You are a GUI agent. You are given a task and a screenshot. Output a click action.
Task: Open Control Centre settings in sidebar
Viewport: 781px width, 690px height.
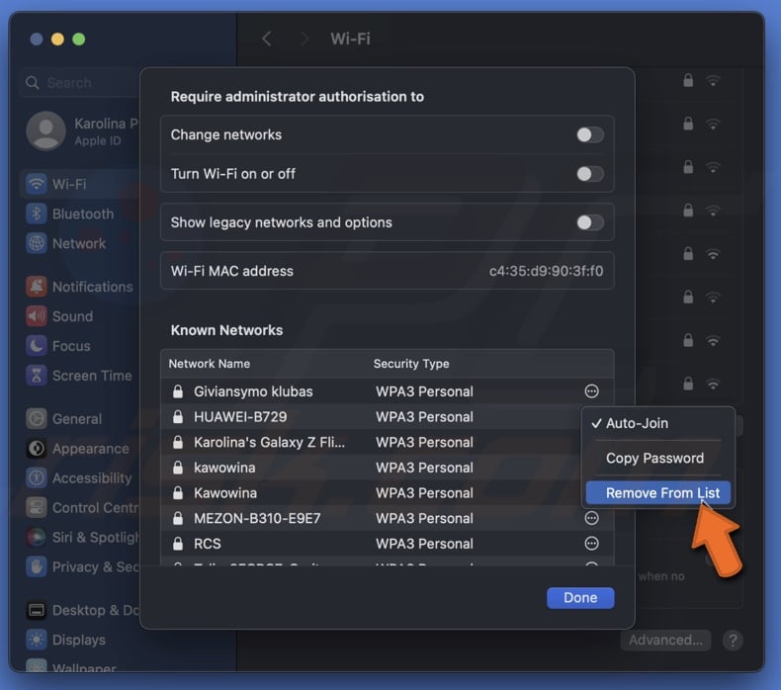(80, 508)
